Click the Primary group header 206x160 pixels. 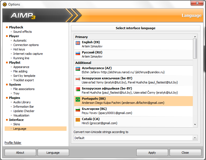(134, 37)
